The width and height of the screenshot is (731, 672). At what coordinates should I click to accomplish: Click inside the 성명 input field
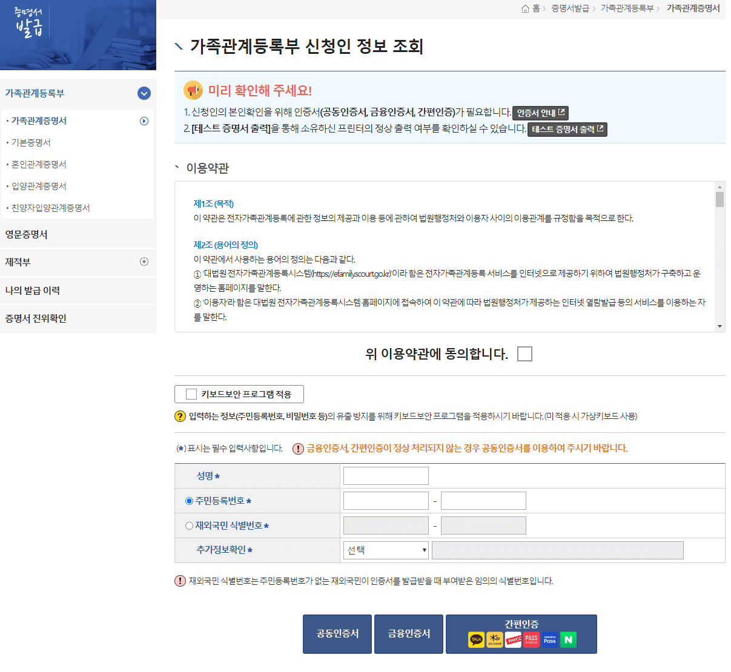tap(386, 475)
